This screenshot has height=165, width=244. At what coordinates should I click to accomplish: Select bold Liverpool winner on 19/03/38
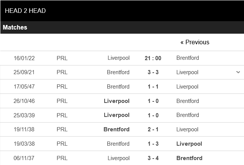point(189,144)
